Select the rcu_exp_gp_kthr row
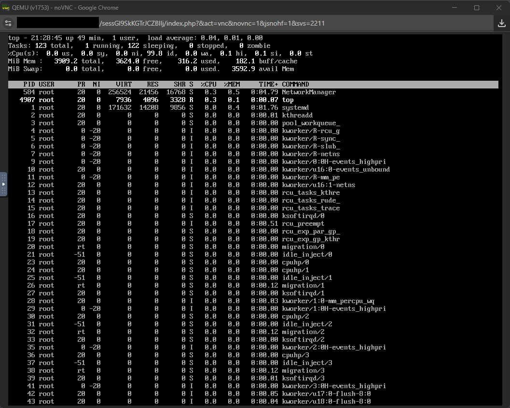This screenshot has height=408, width=510. point(253,239)
